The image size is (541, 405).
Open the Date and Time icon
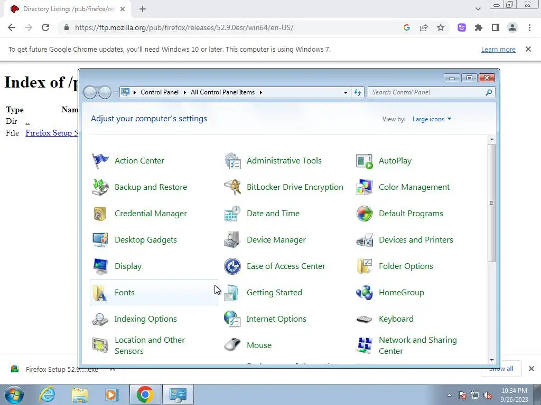pos(232,214)
